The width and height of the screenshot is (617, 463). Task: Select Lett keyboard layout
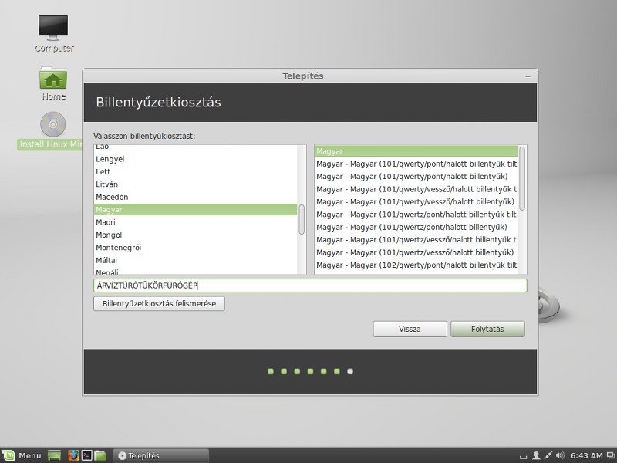click(x=196, y=171)
